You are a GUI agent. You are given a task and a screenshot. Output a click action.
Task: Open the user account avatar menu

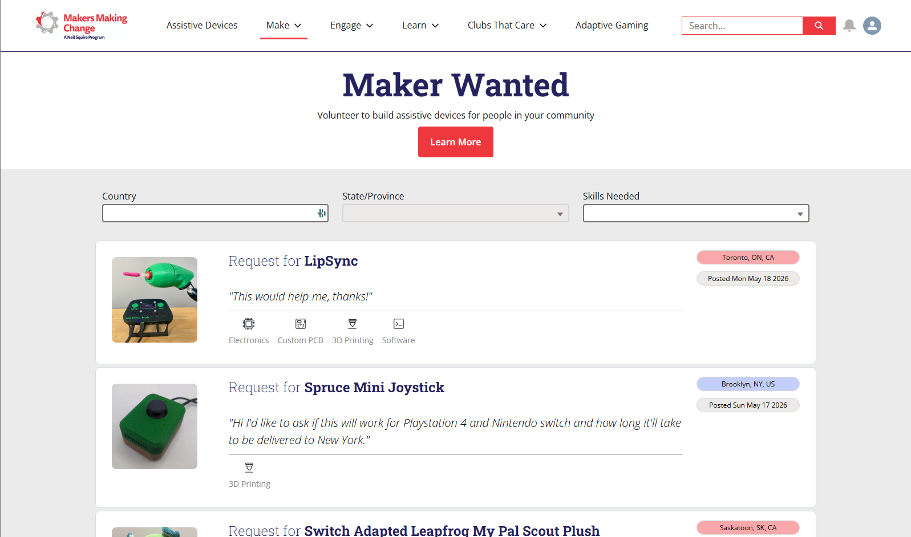(872, 26)
